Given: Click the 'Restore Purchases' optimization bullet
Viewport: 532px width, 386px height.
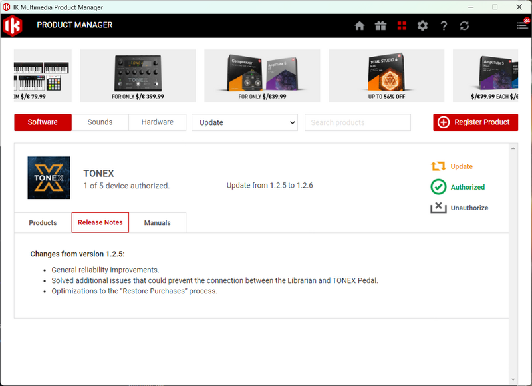Looking at the screenshot, I should click(134, 291).
